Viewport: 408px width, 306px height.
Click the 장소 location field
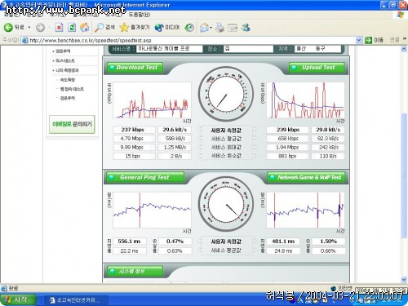[248, 49]
